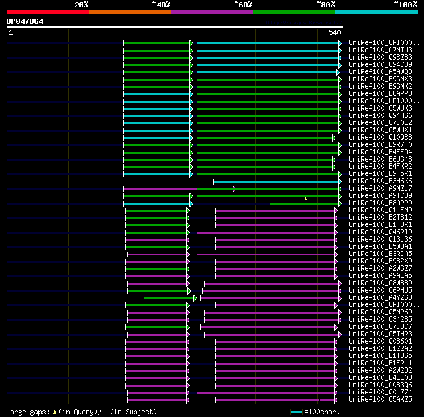Open the UniRef100_B9B2X9 entry

pyautogui.click(x=380, y=261)
